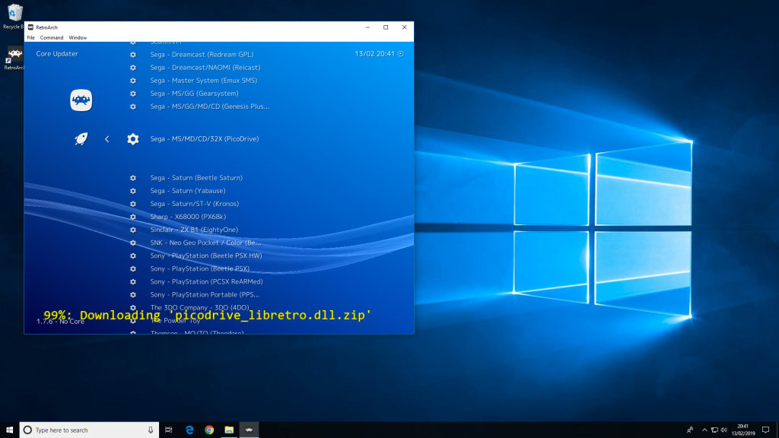
Task: Select Sega - Dreamcast (Redream GPL) core
Action: (x=202, y=55)
